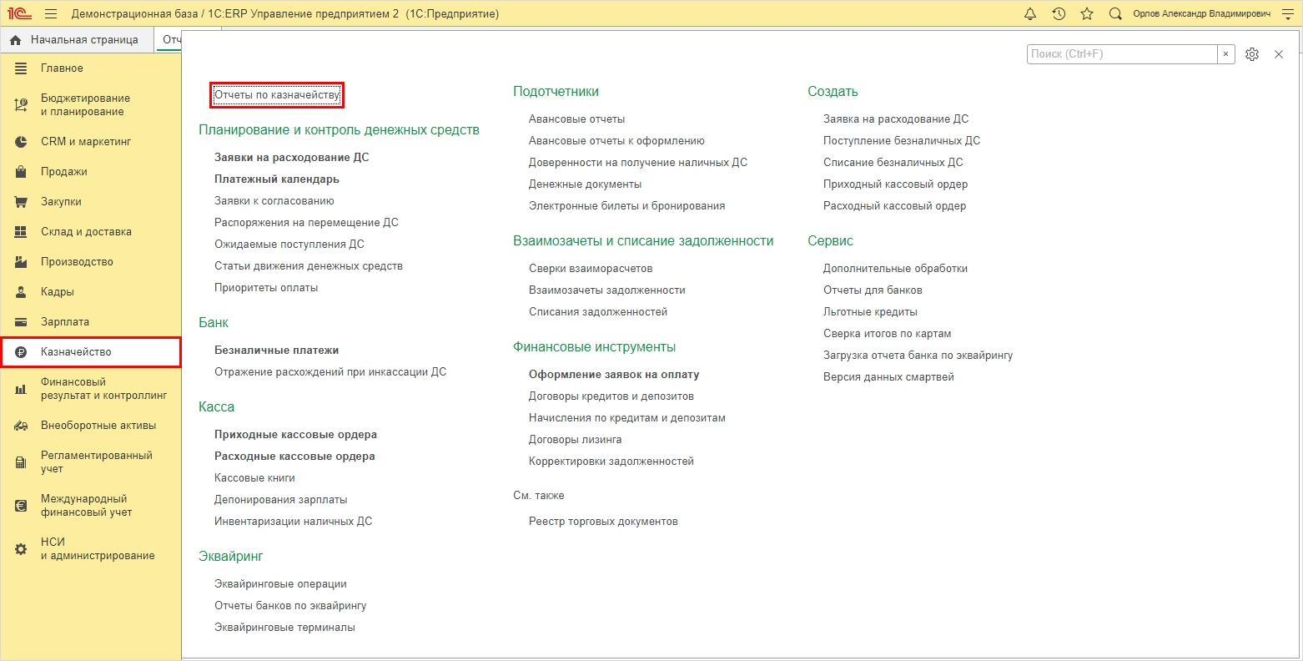Click in the Поиск (Ctrl+F) field

pos(1122,54)
